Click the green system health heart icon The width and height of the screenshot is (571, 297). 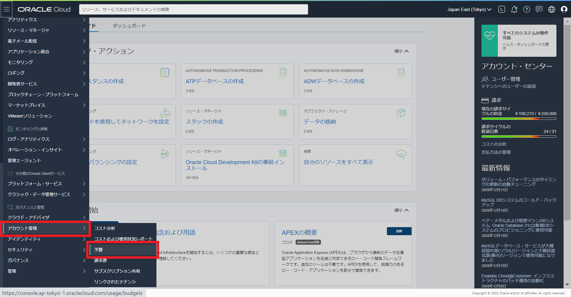[x=490, y=36]
